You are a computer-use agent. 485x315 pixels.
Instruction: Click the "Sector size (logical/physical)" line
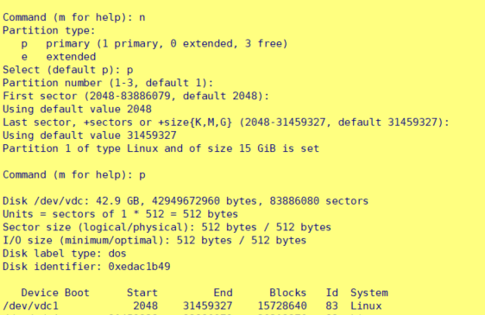click(167, 228)
